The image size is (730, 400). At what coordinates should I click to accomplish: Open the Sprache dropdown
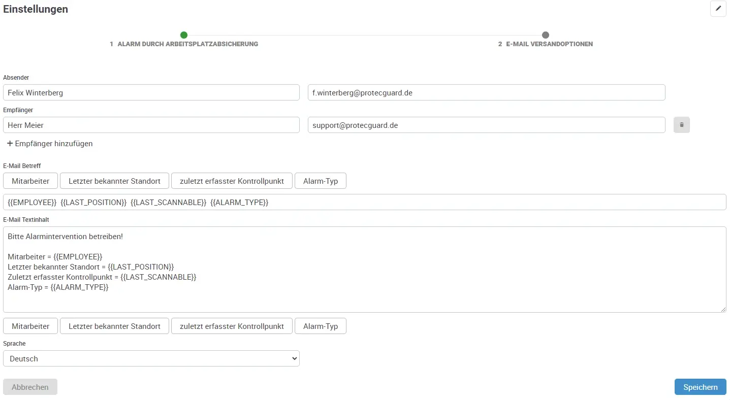[x=151, y=358]
